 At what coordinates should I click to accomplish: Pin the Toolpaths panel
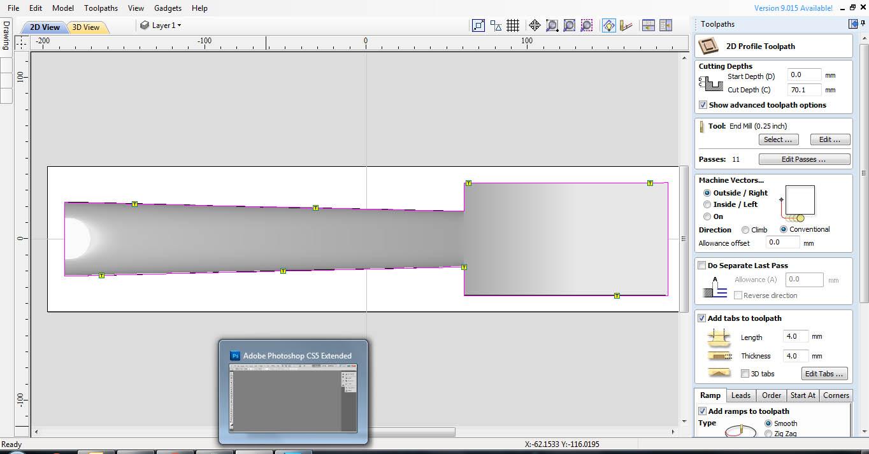click(863, 24)
